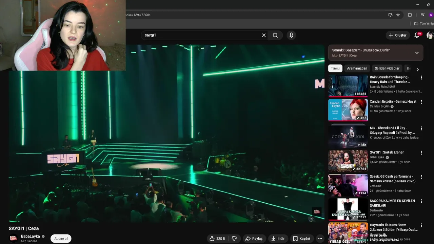This screenshot has height=244, width=434.
Task: Click the Candan Erçetin - Gamsız Hayat title
Action: click(x=393, y=102)
